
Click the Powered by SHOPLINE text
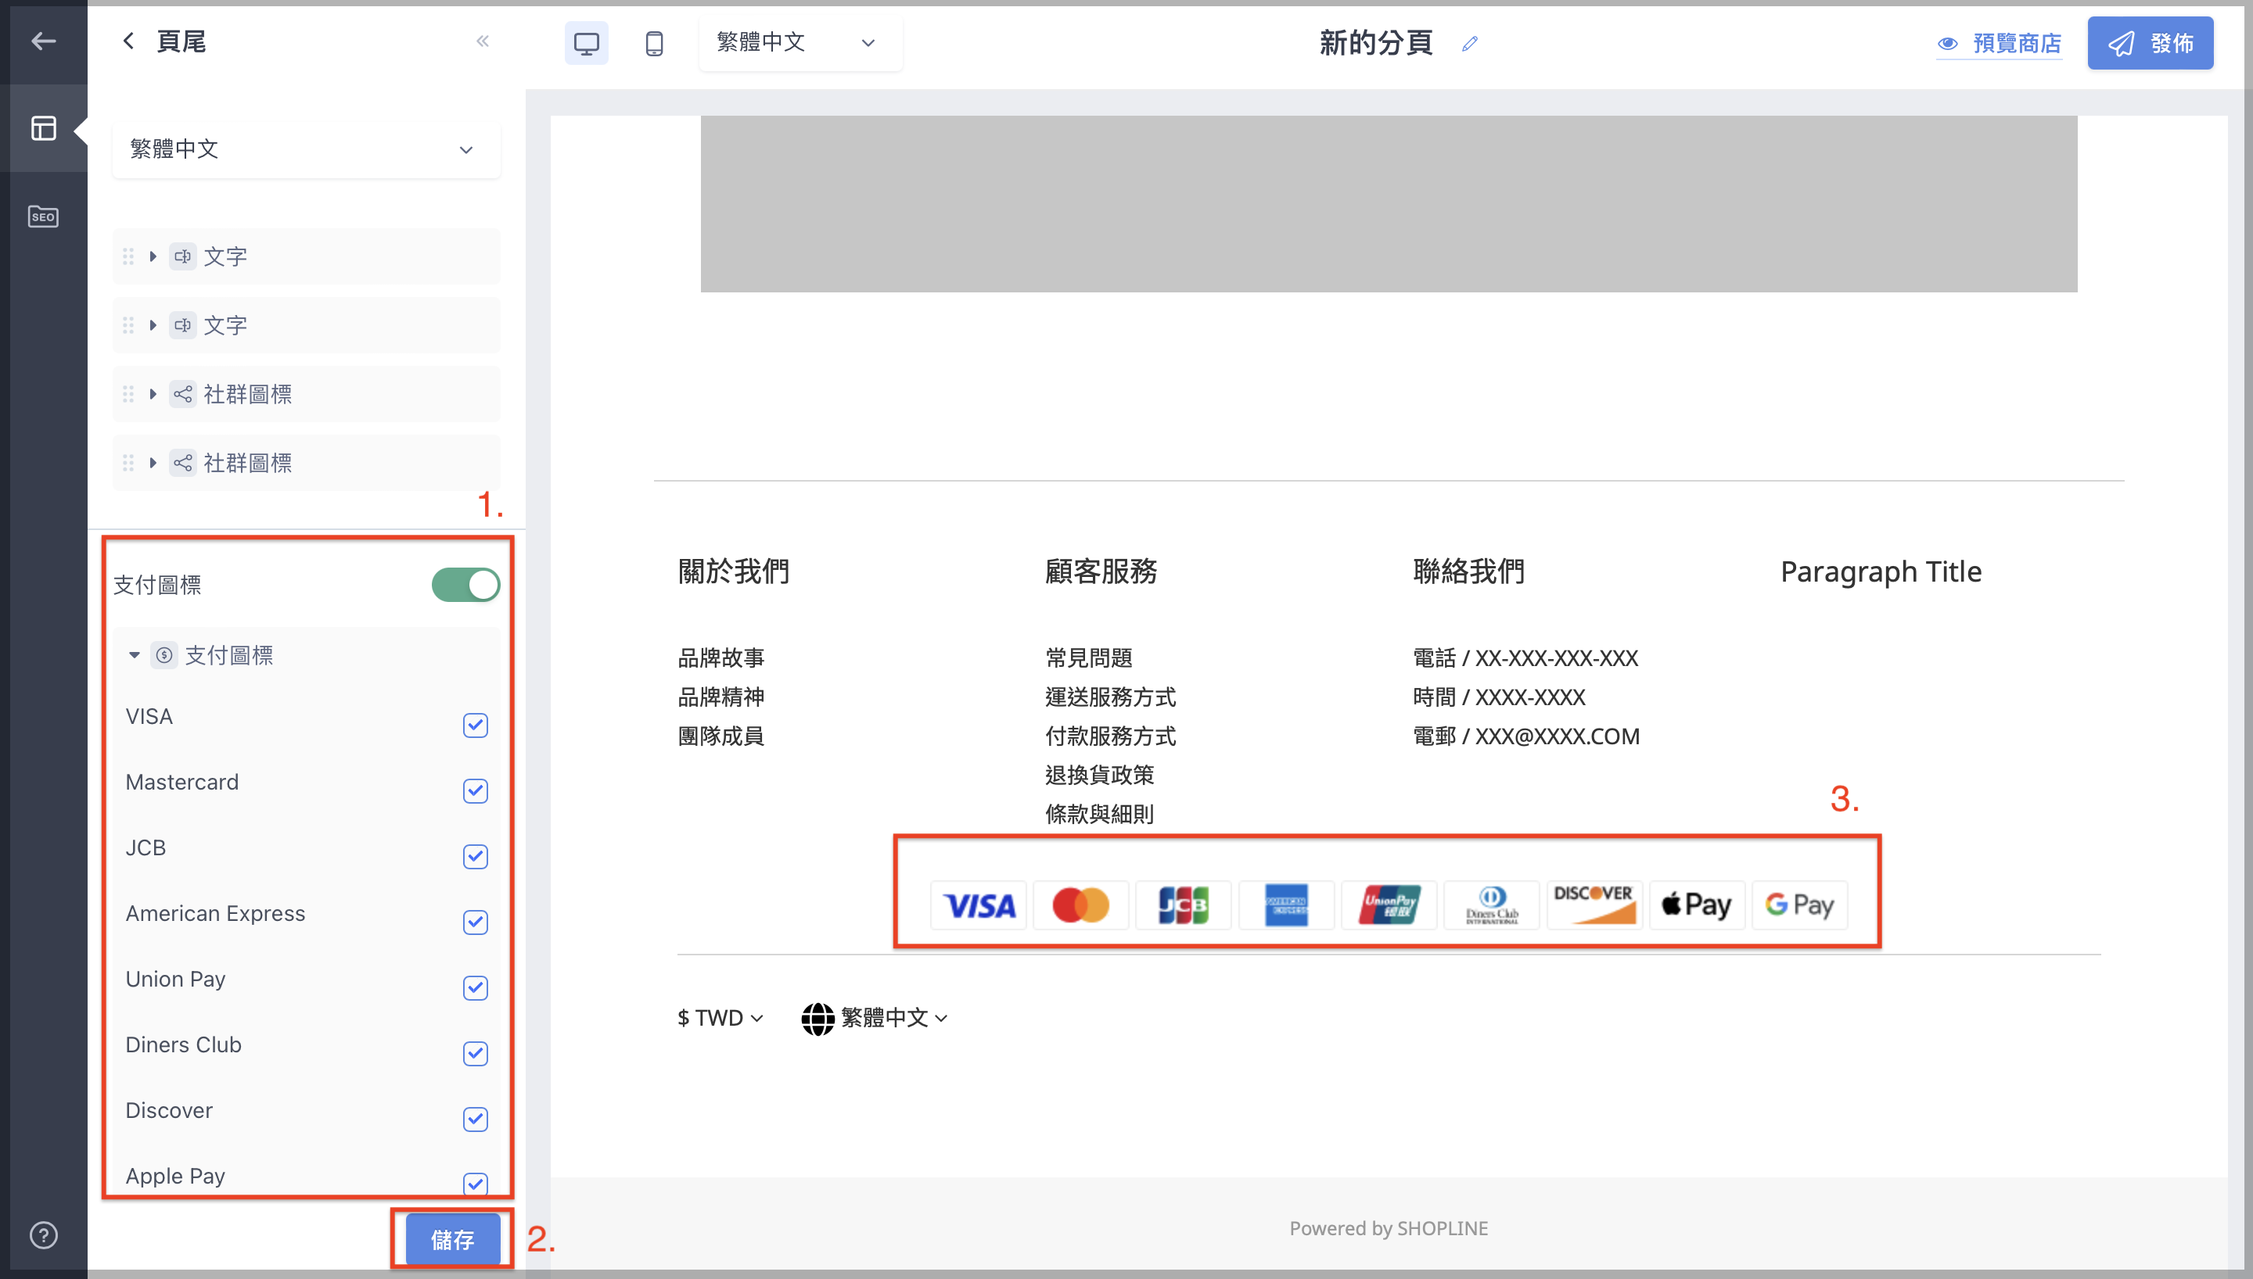pyautogui.click(x=1389, y=1228)
